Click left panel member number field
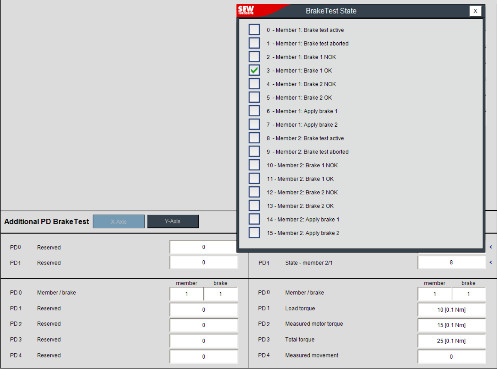The width and height of the screenshot is (497, 370). [187, 294]
